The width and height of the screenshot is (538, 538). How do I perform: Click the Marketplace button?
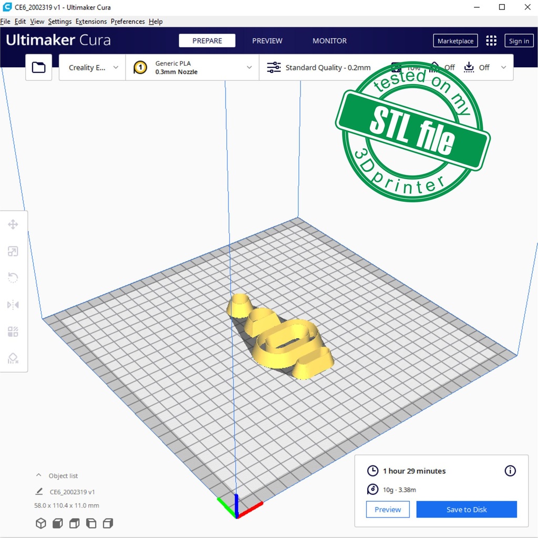click(455, 41)
